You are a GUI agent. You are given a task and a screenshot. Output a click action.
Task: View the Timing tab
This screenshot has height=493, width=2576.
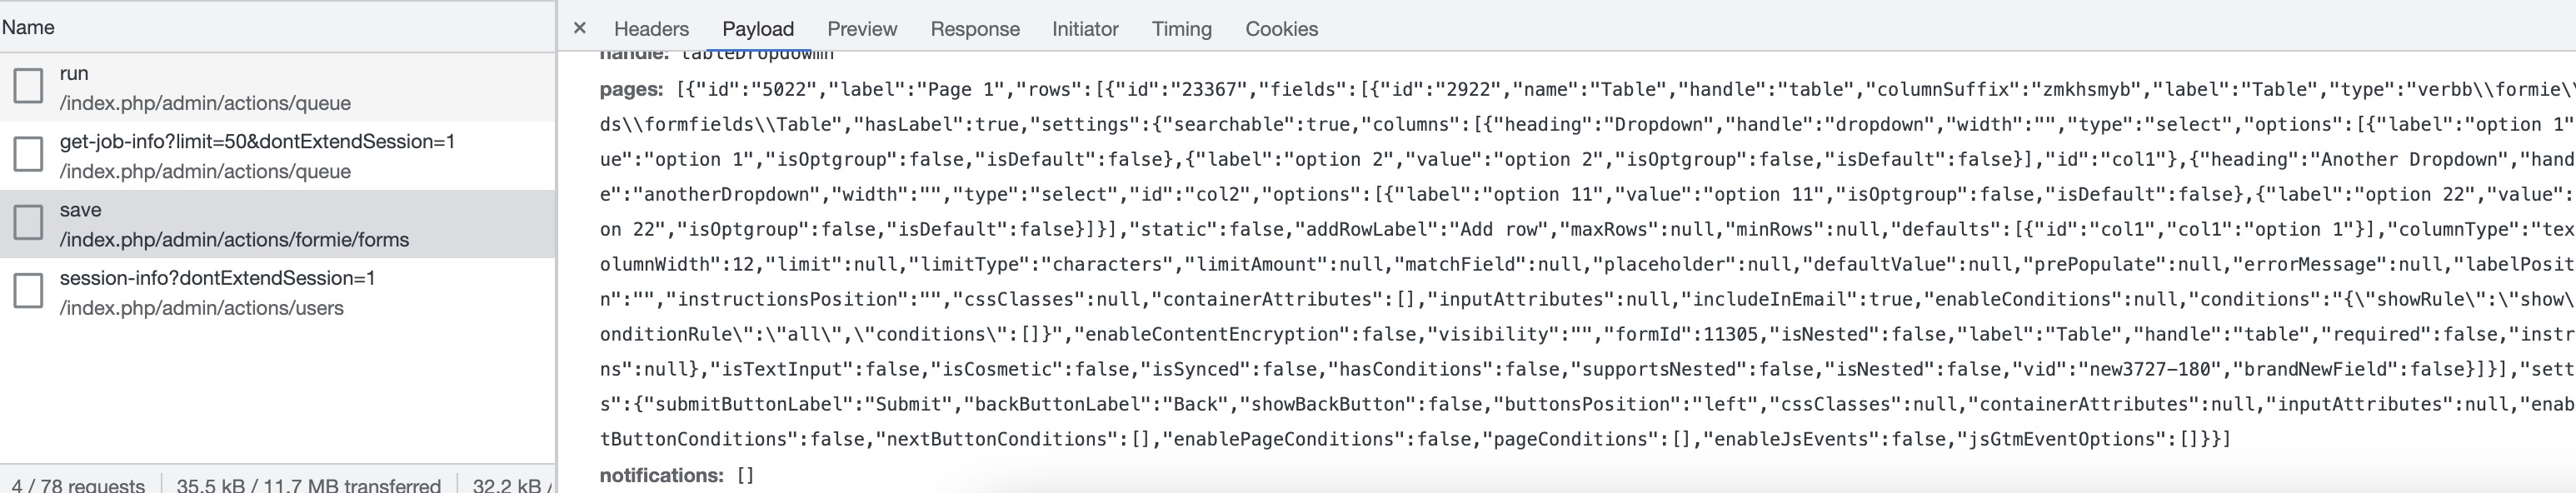(x=1181, y=28)
